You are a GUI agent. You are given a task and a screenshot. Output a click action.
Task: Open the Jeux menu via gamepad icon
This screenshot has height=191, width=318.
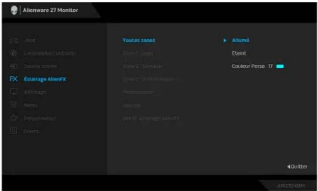(x=14, y=40)
